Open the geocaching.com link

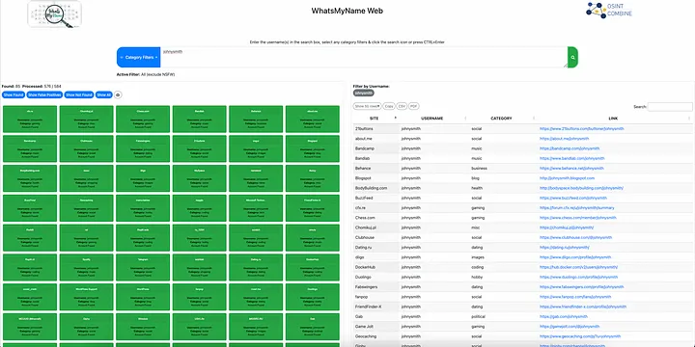pos(580,336)
